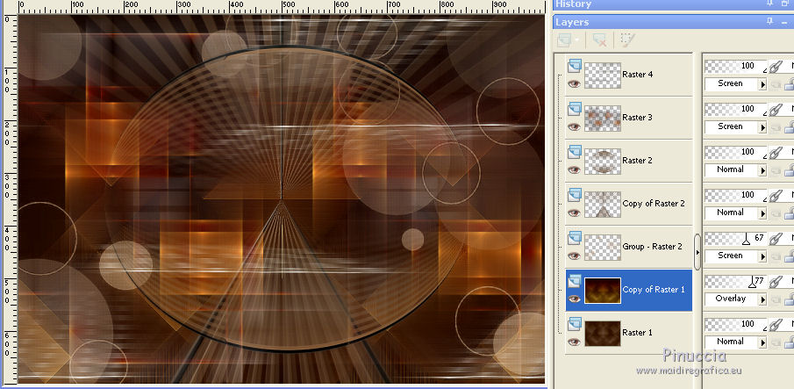Image resolution: width=794 pixels, height=389 pixels.
Task: Hide the Raster 2 layer
Action: (575, 170)
